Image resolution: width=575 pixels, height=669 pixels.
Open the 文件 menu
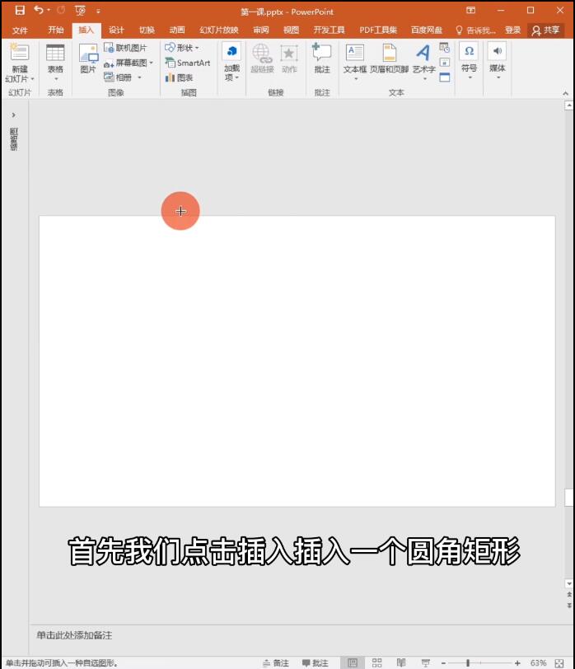pos(20,30)
